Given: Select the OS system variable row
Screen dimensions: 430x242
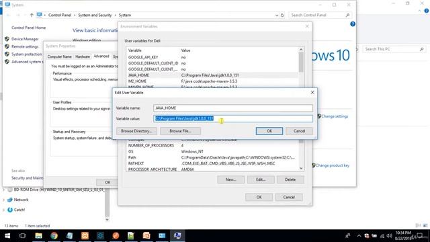Looking at the screenshot, I should [212, 152].
